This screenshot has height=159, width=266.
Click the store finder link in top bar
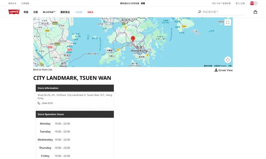pyautogui.click(x=12, y=3)
